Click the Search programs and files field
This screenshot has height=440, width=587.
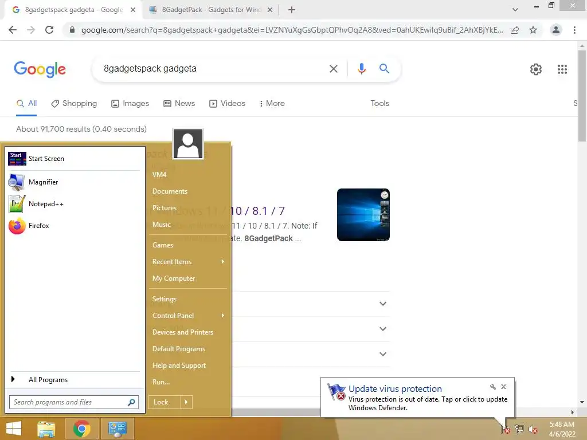point(74,402)
